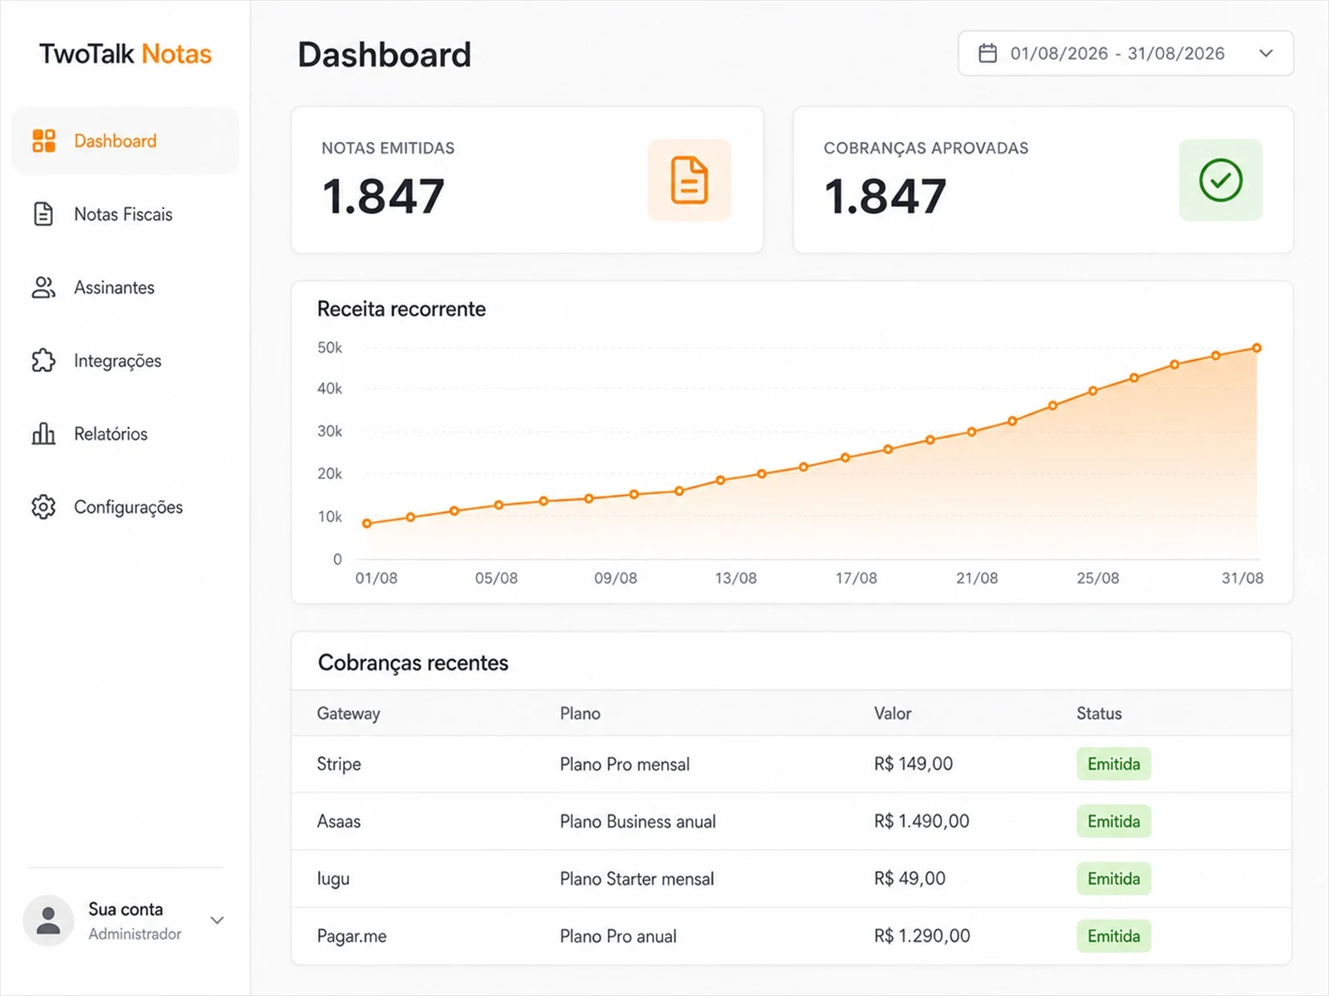
Task: Click the first chart data point at 01/08
Action: 367,523
